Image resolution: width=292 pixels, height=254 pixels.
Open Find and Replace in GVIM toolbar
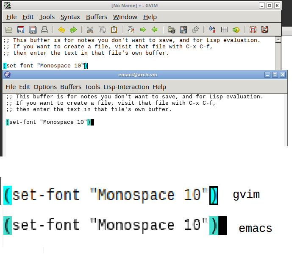click(x=131, y=30)
